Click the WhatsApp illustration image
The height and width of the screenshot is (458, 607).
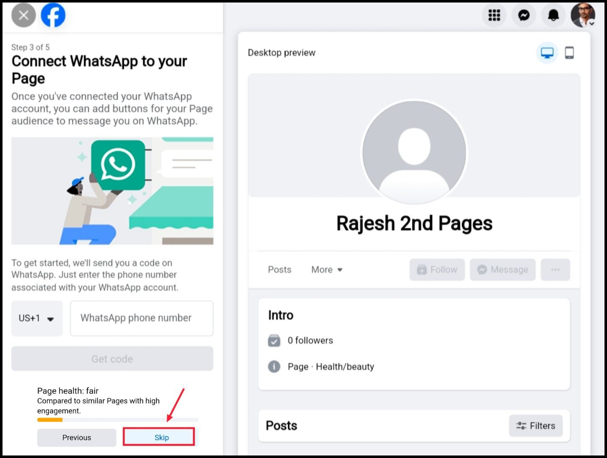click(112, 191)
